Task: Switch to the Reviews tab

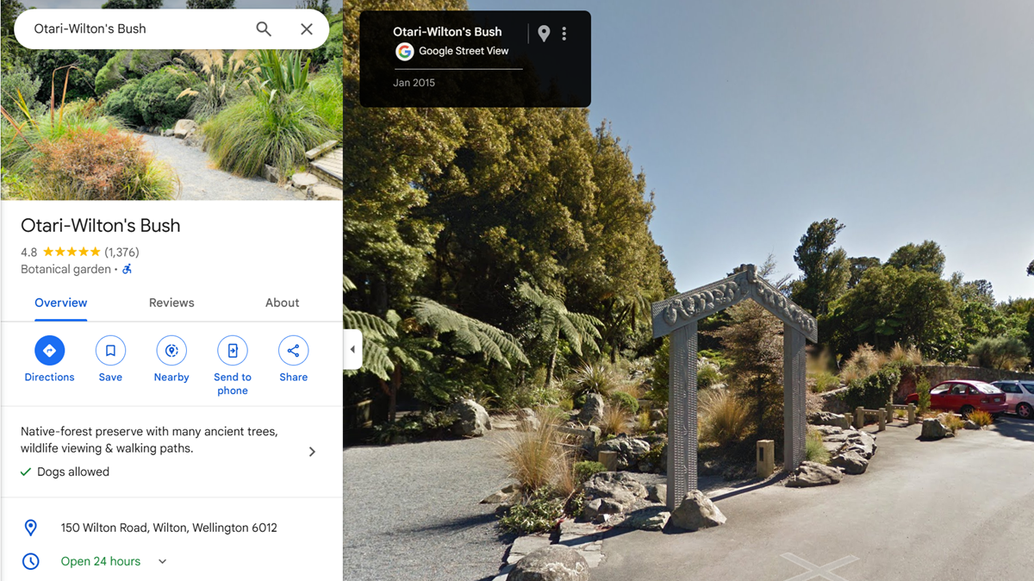Action: tap(171, 303)
